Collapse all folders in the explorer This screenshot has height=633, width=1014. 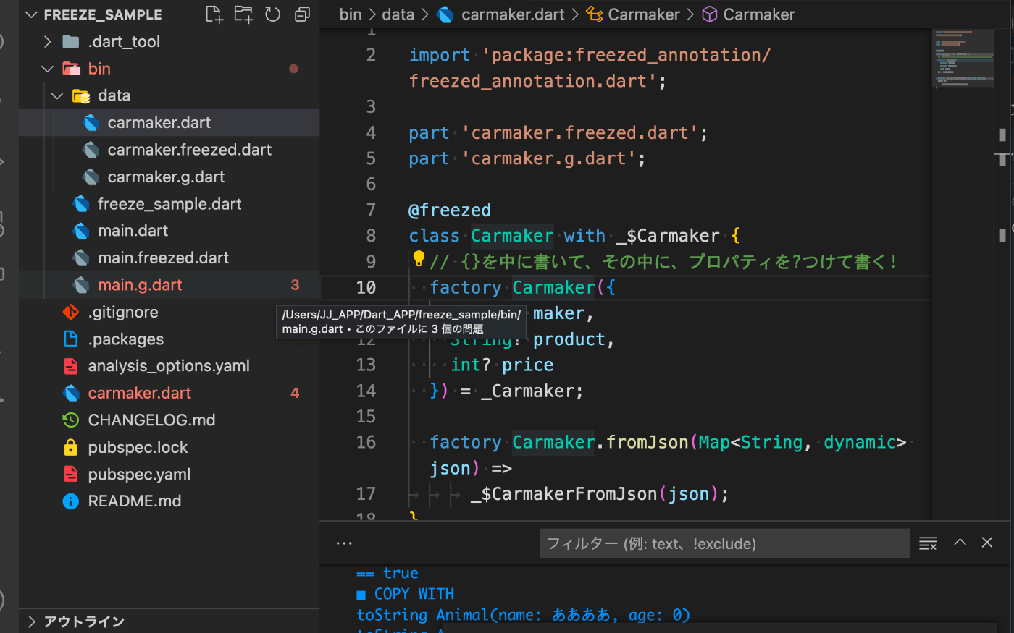[x=302, y=14]
